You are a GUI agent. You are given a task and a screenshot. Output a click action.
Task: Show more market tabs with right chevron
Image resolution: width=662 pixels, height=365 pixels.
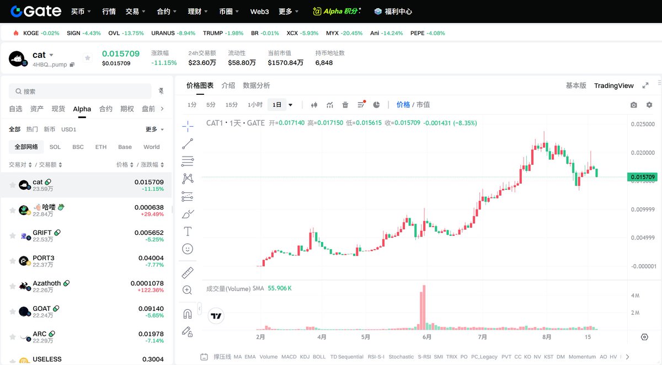pos(162,109)
